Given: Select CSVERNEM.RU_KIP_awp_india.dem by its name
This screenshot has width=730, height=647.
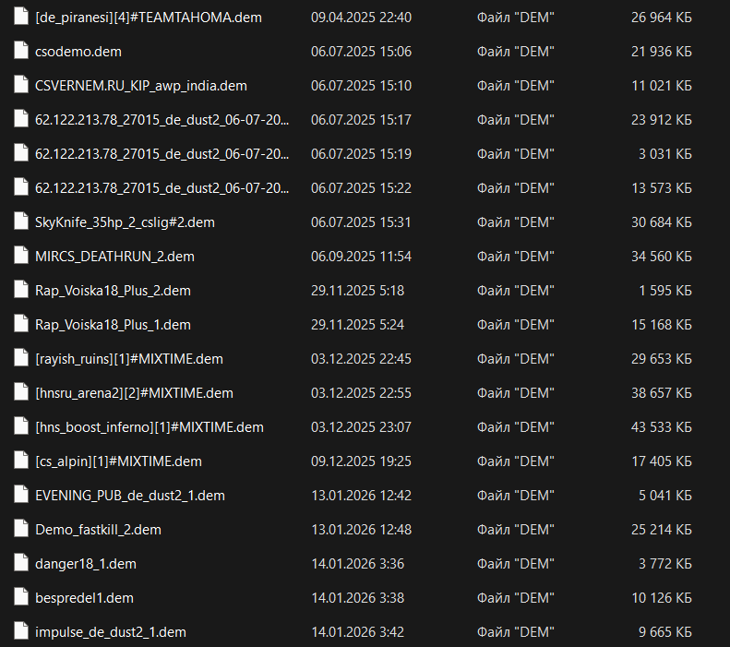Looking at the screenshot, I should (140, 86).
